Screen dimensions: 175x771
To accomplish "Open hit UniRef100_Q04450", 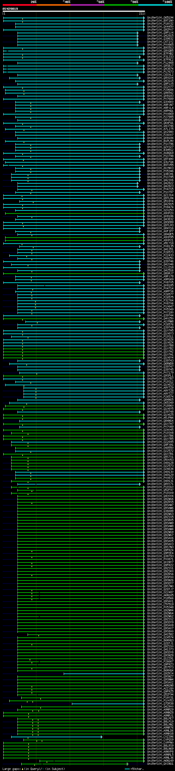I will [x=160, y=27].
